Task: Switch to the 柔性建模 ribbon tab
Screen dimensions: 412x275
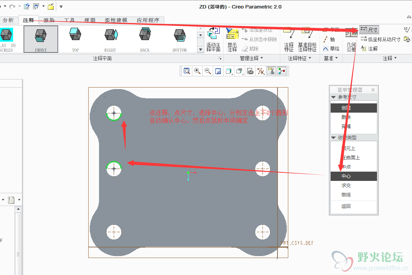Action: 116,20
